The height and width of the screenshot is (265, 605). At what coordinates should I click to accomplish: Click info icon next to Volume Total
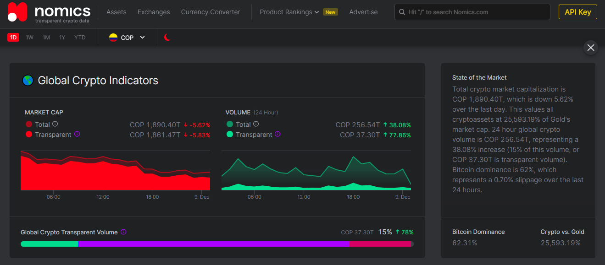pyautogui.click(x=256, y=124)
